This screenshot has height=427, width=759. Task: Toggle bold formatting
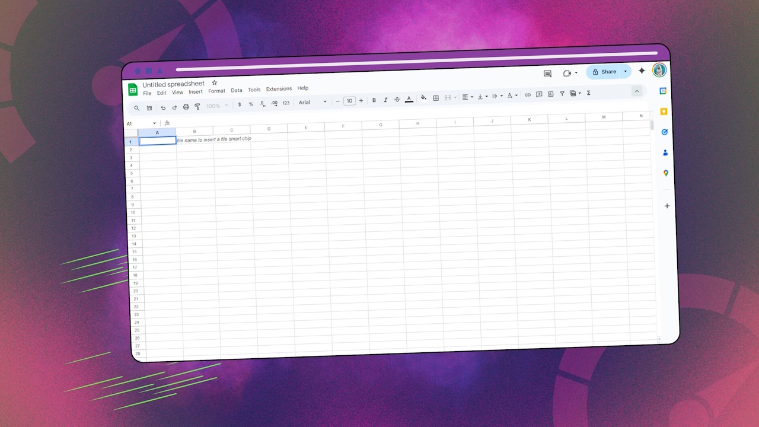click(x=374, y=100)
